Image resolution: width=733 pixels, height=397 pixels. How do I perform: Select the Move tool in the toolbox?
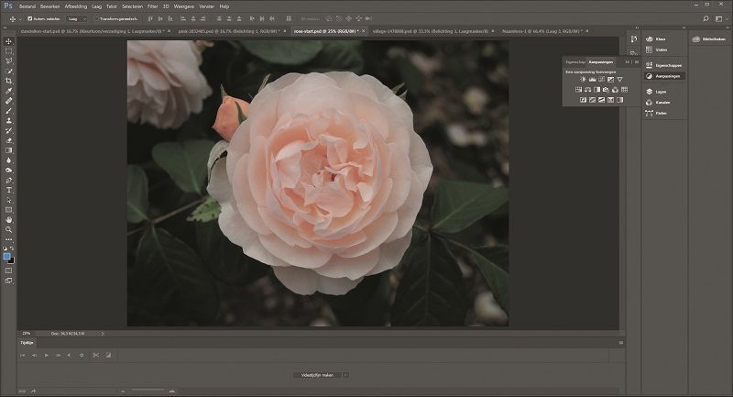[9, 41]
